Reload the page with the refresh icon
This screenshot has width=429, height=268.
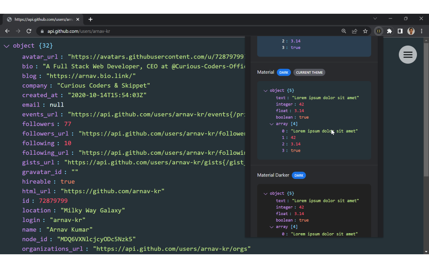tap(29, 31)
